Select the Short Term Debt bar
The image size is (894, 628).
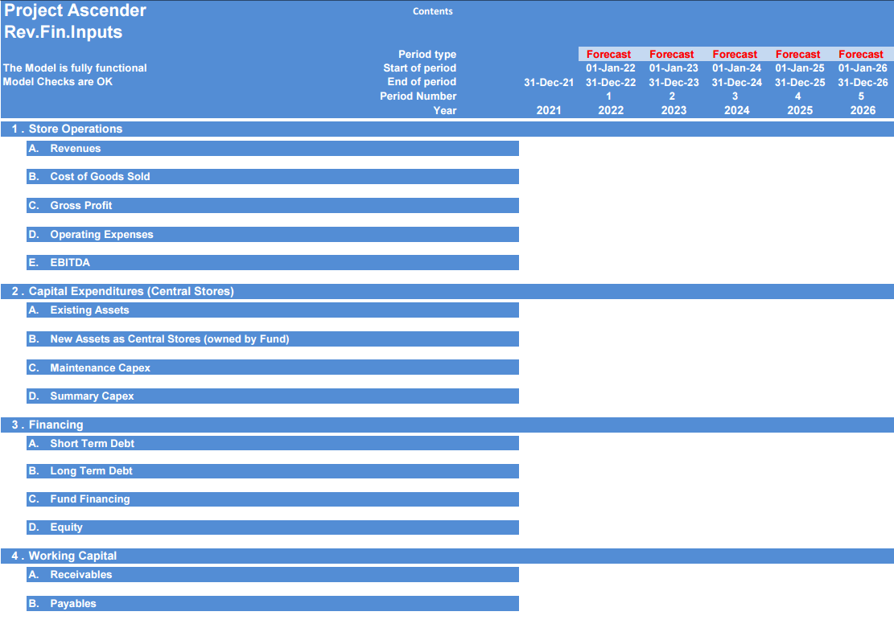tap(273, 443)
